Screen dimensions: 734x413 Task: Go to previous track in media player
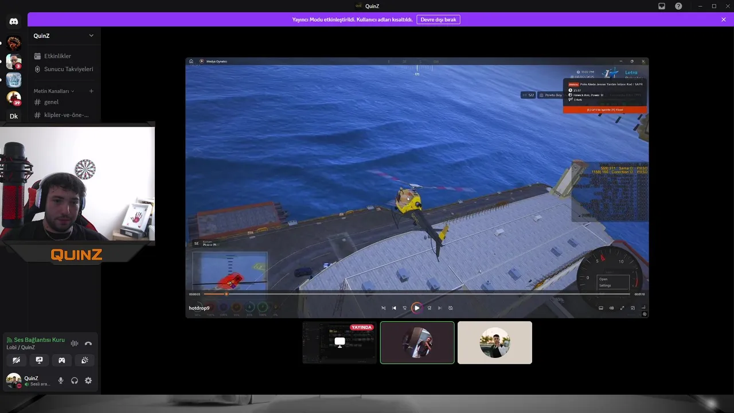[x=394, y=308]
